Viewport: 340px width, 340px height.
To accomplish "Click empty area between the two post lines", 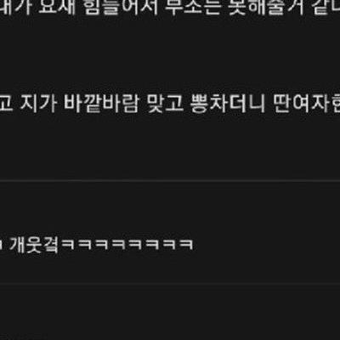I will pos(170,55).
